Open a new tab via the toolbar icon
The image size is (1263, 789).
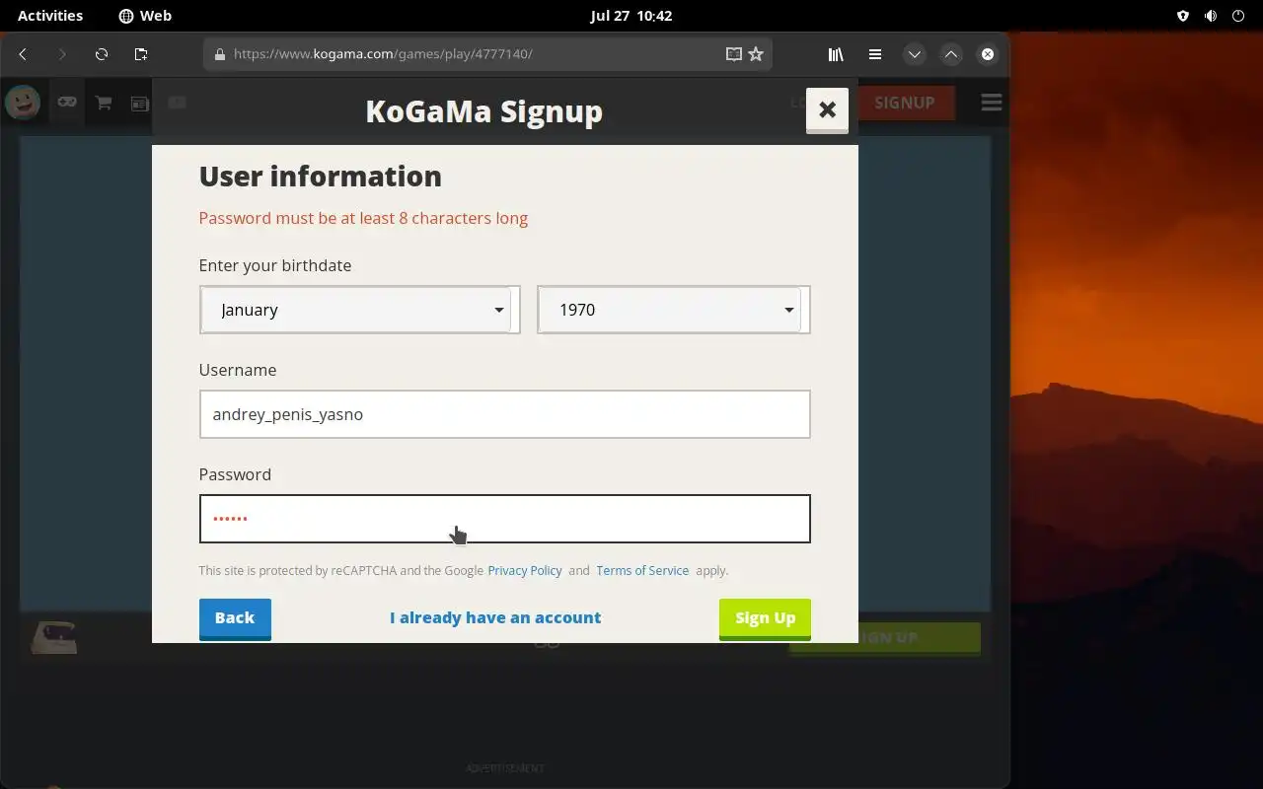tap(141, 54)
